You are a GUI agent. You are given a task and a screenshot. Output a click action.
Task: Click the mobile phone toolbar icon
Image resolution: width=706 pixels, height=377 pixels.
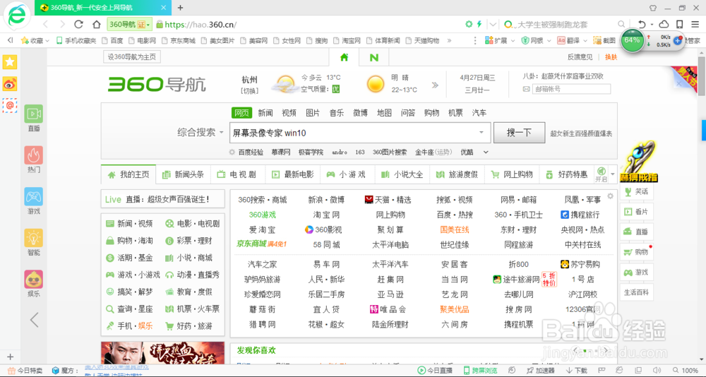(680, 24)
